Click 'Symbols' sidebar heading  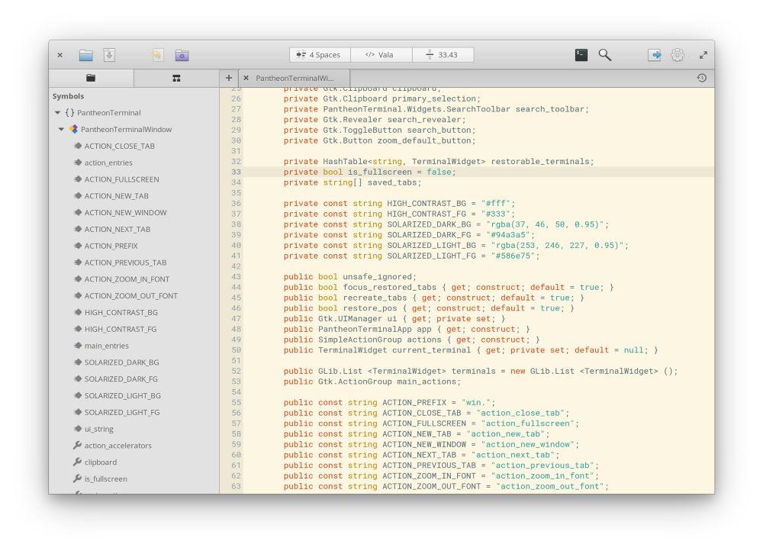click(x=68, y=96)
